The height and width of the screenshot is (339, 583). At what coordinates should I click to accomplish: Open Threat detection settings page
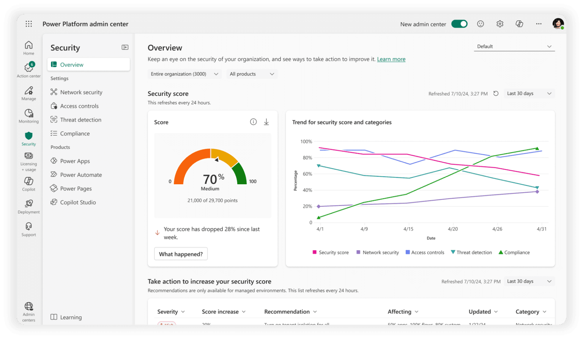pyautogui.click(x=81, y=119)
